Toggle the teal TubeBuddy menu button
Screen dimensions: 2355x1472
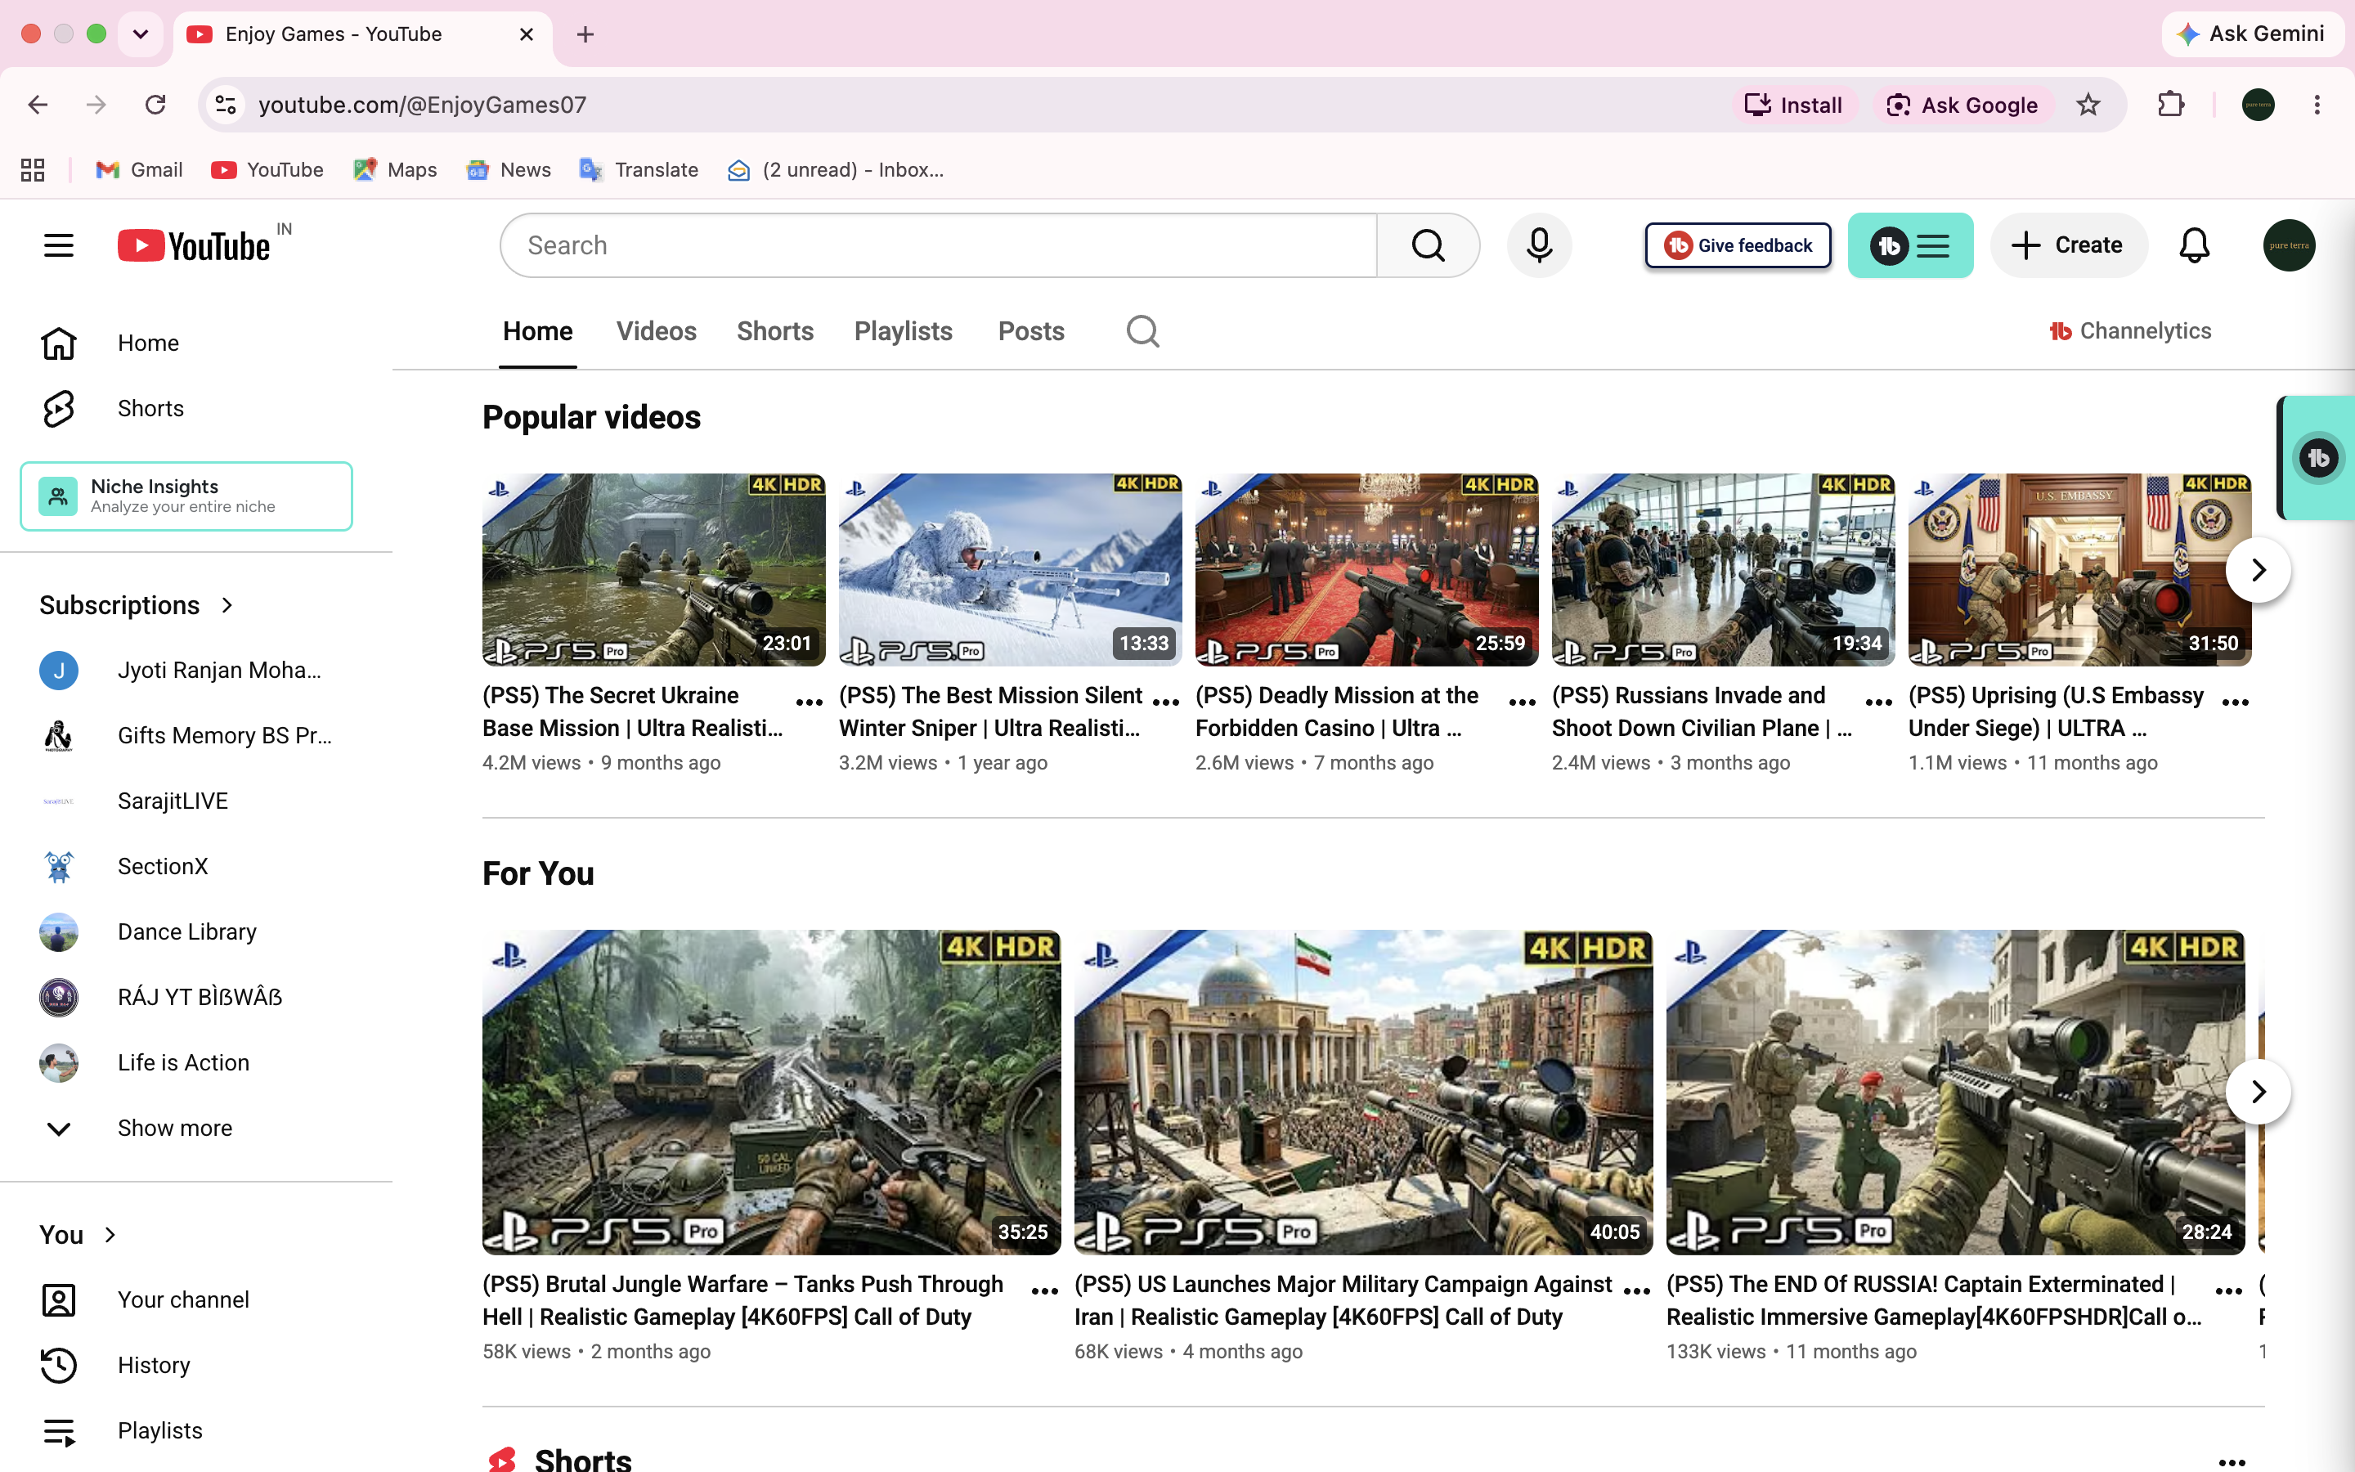point(1910,245)
